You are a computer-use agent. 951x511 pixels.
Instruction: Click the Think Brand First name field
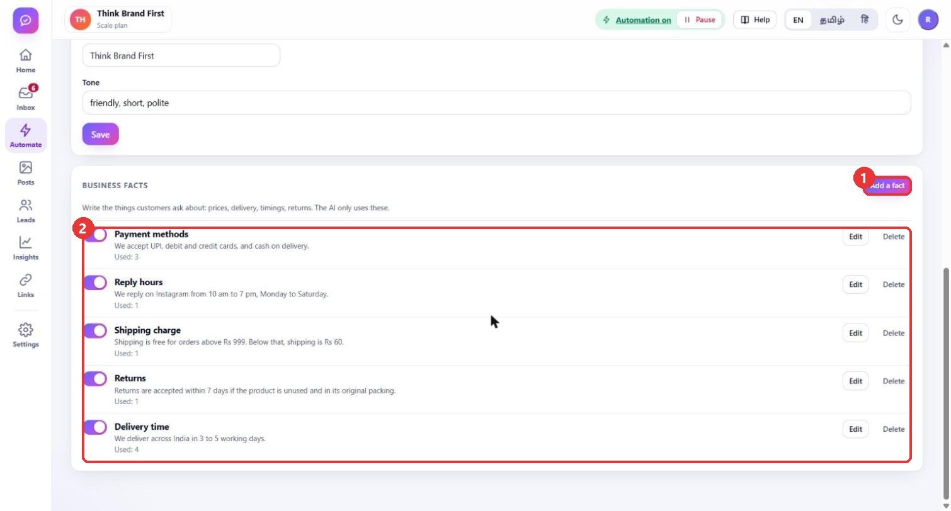[181, 55]
